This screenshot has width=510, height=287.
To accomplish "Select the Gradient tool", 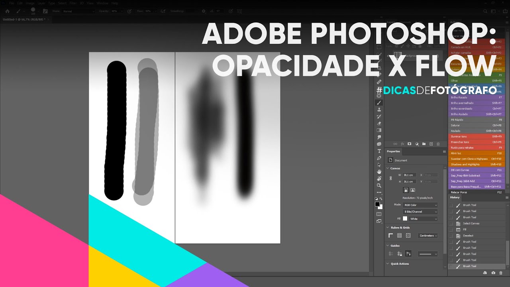I will tap(379, 130).
